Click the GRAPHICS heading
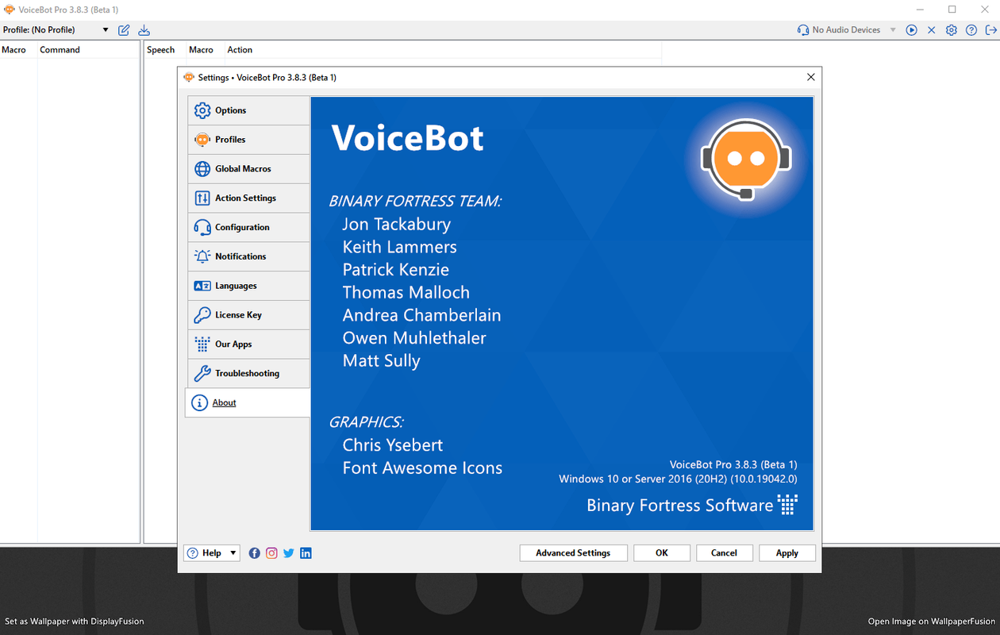The width and height of the screenshot is (1000, 635). pos(366,422)
